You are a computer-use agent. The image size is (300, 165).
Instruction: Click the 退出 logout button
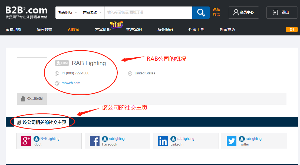coord(282,12)
